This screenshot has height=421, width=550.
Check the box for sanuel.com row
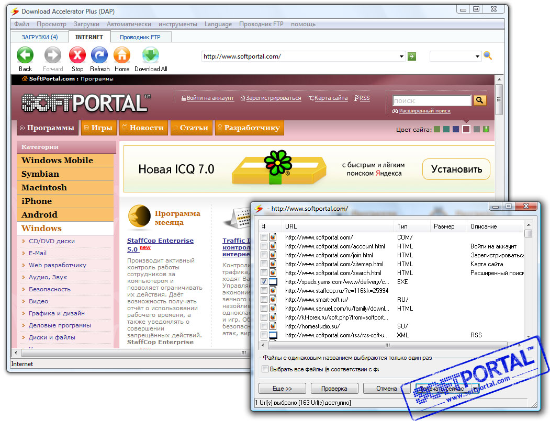click(264, 308)
